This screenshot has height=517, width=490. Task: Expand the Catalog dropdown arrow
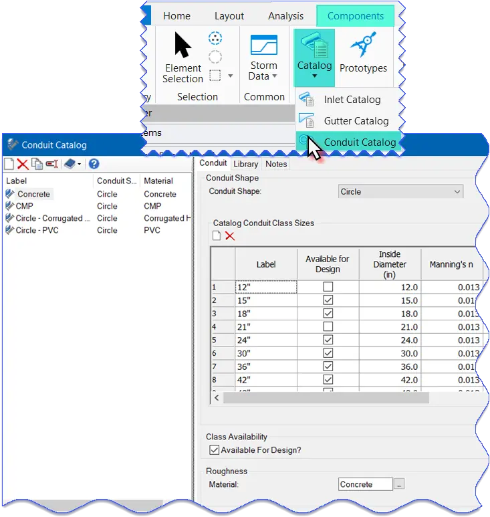(x=314, y=76)
